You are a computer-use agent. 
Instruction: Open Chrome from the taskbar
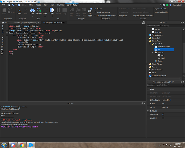click(x=22, y=145)
